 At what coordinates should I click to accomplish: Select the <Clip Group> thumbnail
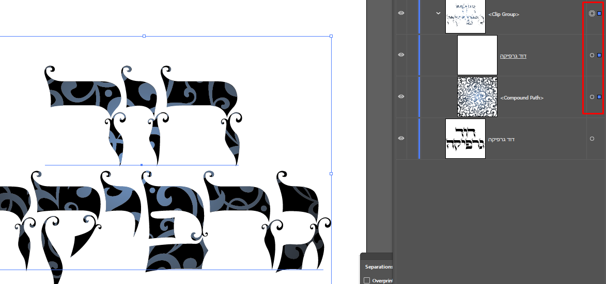[x=465, y=16]
